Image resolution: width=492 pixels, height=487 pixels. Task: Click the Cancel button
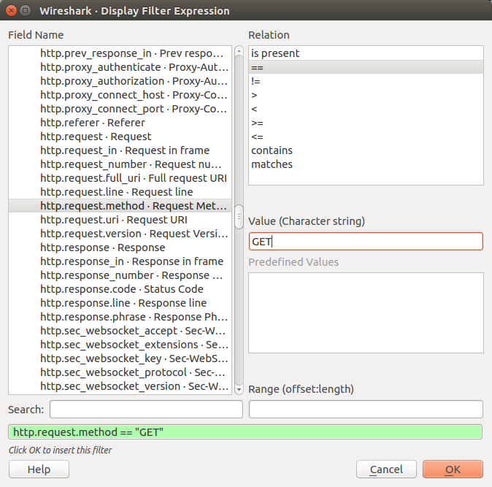(x=386, y=469)
